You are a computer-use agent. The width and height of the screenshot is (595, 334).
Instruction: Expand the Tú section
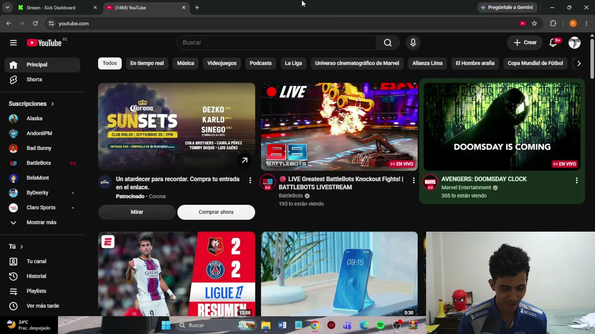click(x=16, y=246)
